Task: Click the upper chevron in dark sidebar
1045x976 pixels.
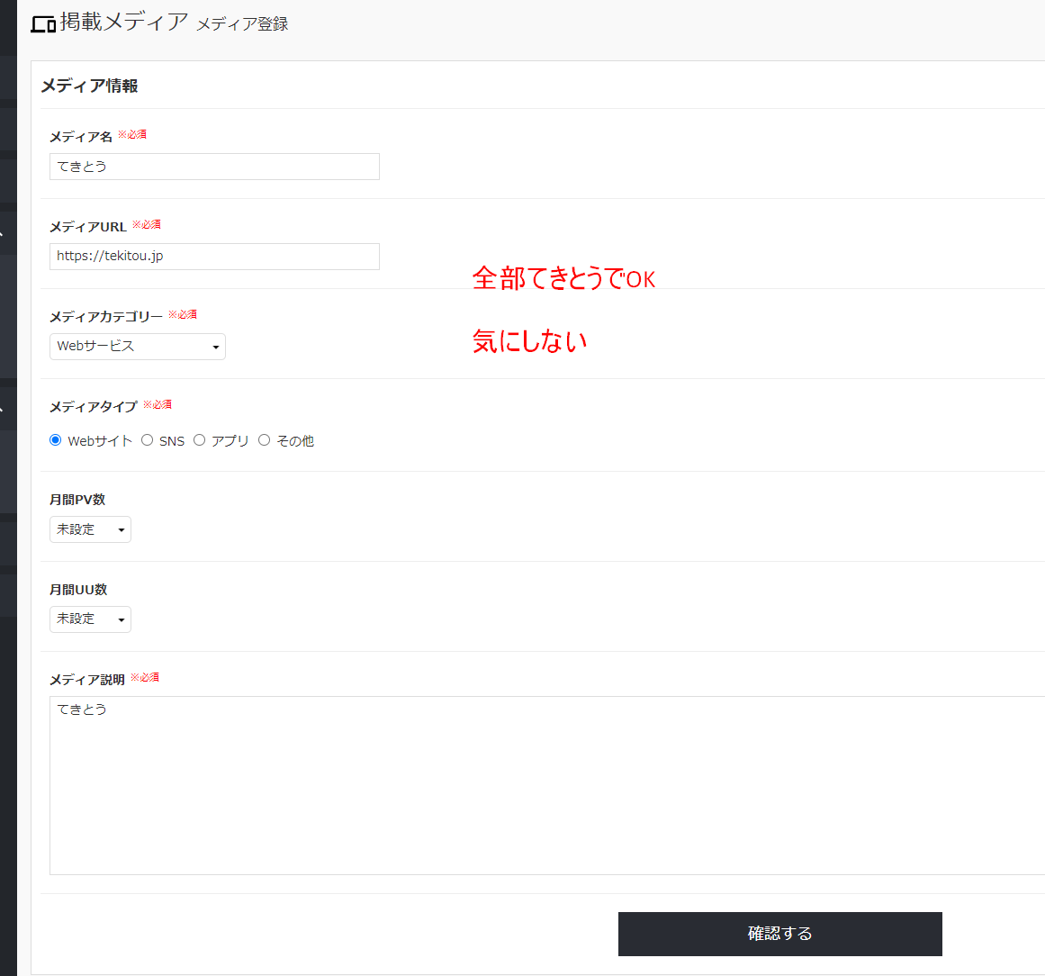Action: pos(2,234)
